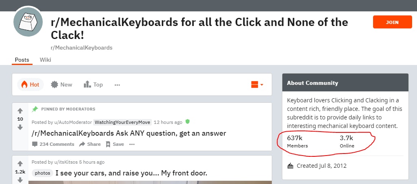Viewport: 417px width, 184px height.
Task: Downvote the pinned AutoModerator post
Action: (x=20, y=127)
